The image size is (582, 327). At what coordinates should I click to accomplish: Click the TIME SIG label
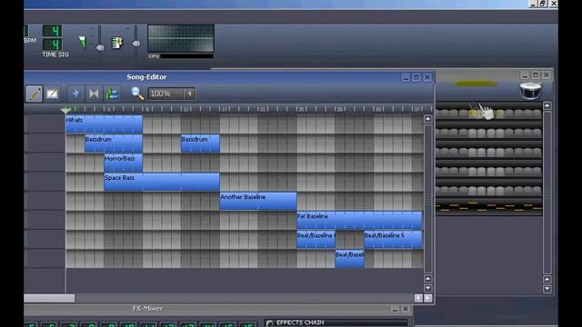click(55, 54)
